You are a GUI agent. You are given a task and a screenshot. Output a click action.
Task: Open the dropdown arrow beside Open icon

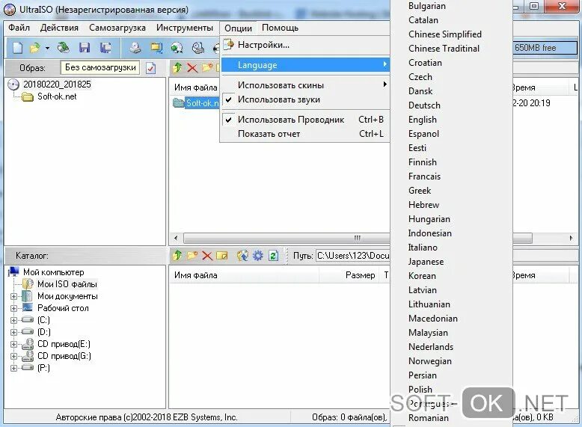(x=47, y=48)
